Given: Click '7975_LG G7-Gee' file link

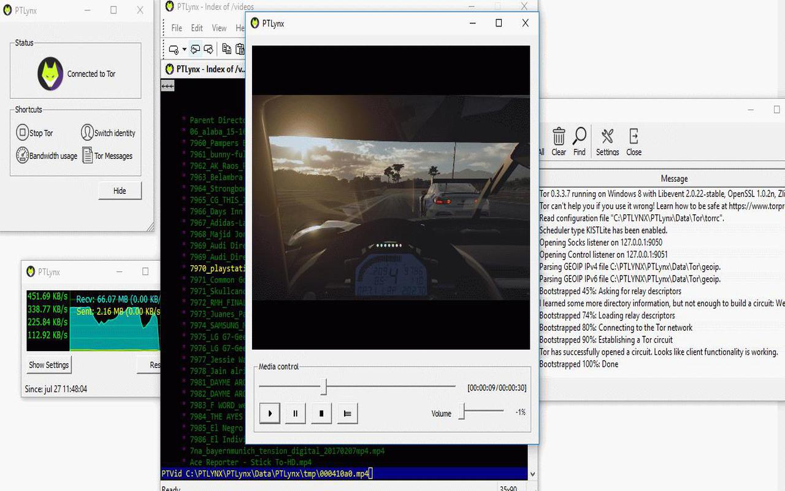Looking at the screenshot, I should (218, 336).
